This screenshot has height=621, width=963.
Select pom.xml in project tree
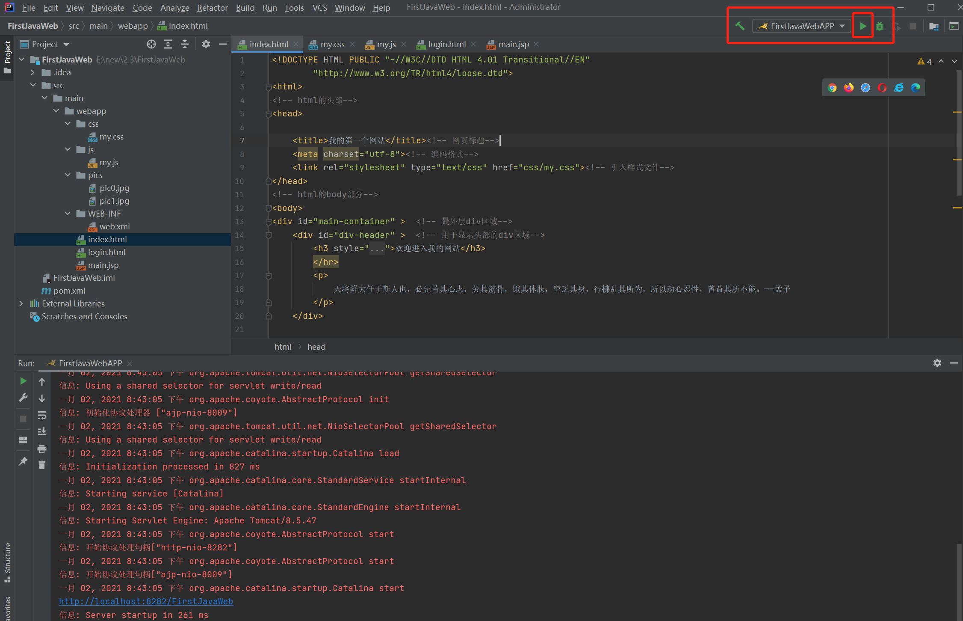click(69, 291)
